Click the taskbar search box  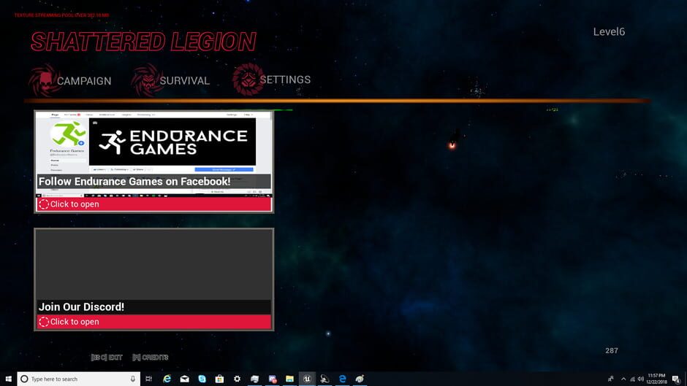click(79, 379)
